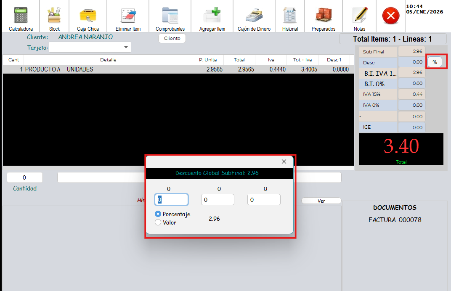Click the Cliente button
This screenshot has width=451, height=291.
pos(172,38)
